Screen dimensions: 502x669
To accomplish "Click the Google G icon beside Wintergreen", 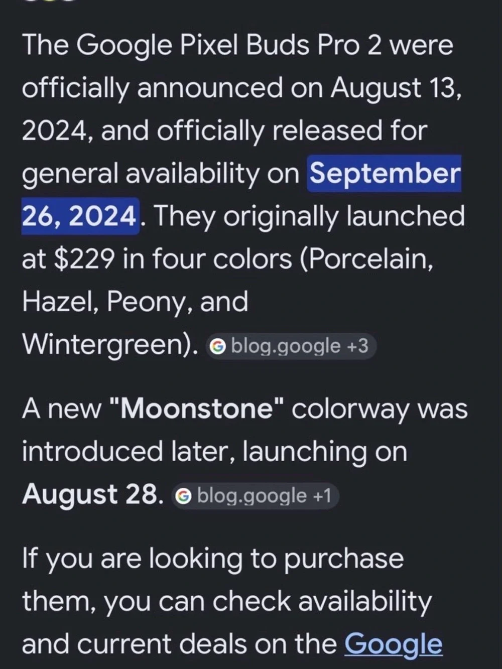I will [x=217, y=346].
